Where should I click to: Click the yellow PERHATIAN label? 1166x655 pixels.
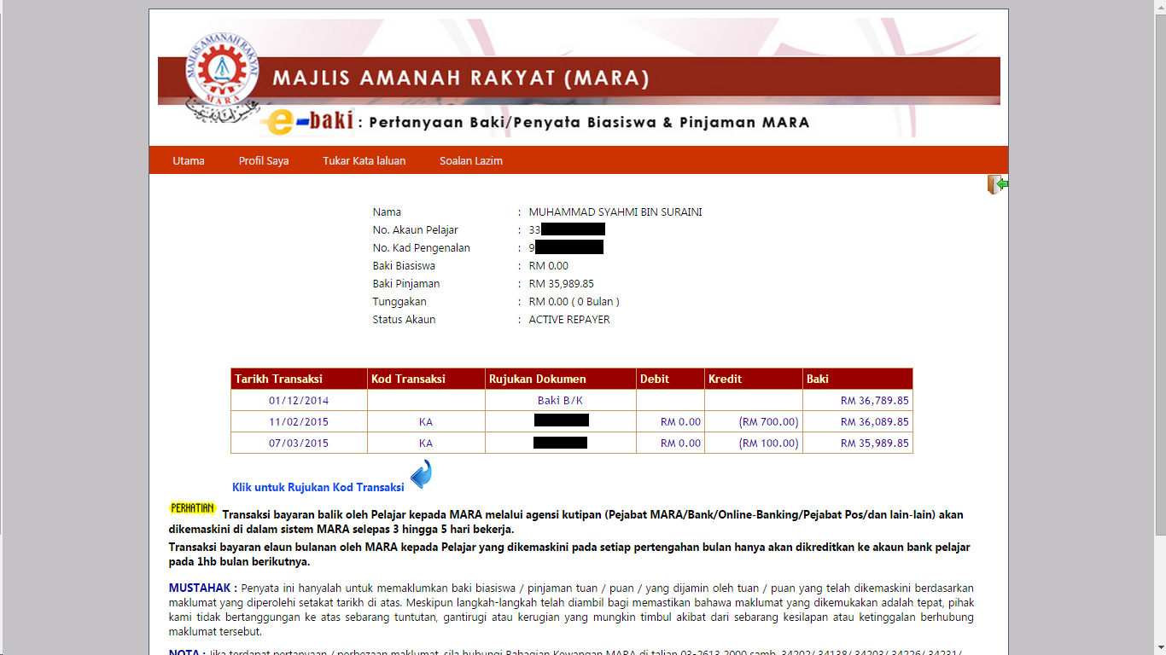(193, 508)
